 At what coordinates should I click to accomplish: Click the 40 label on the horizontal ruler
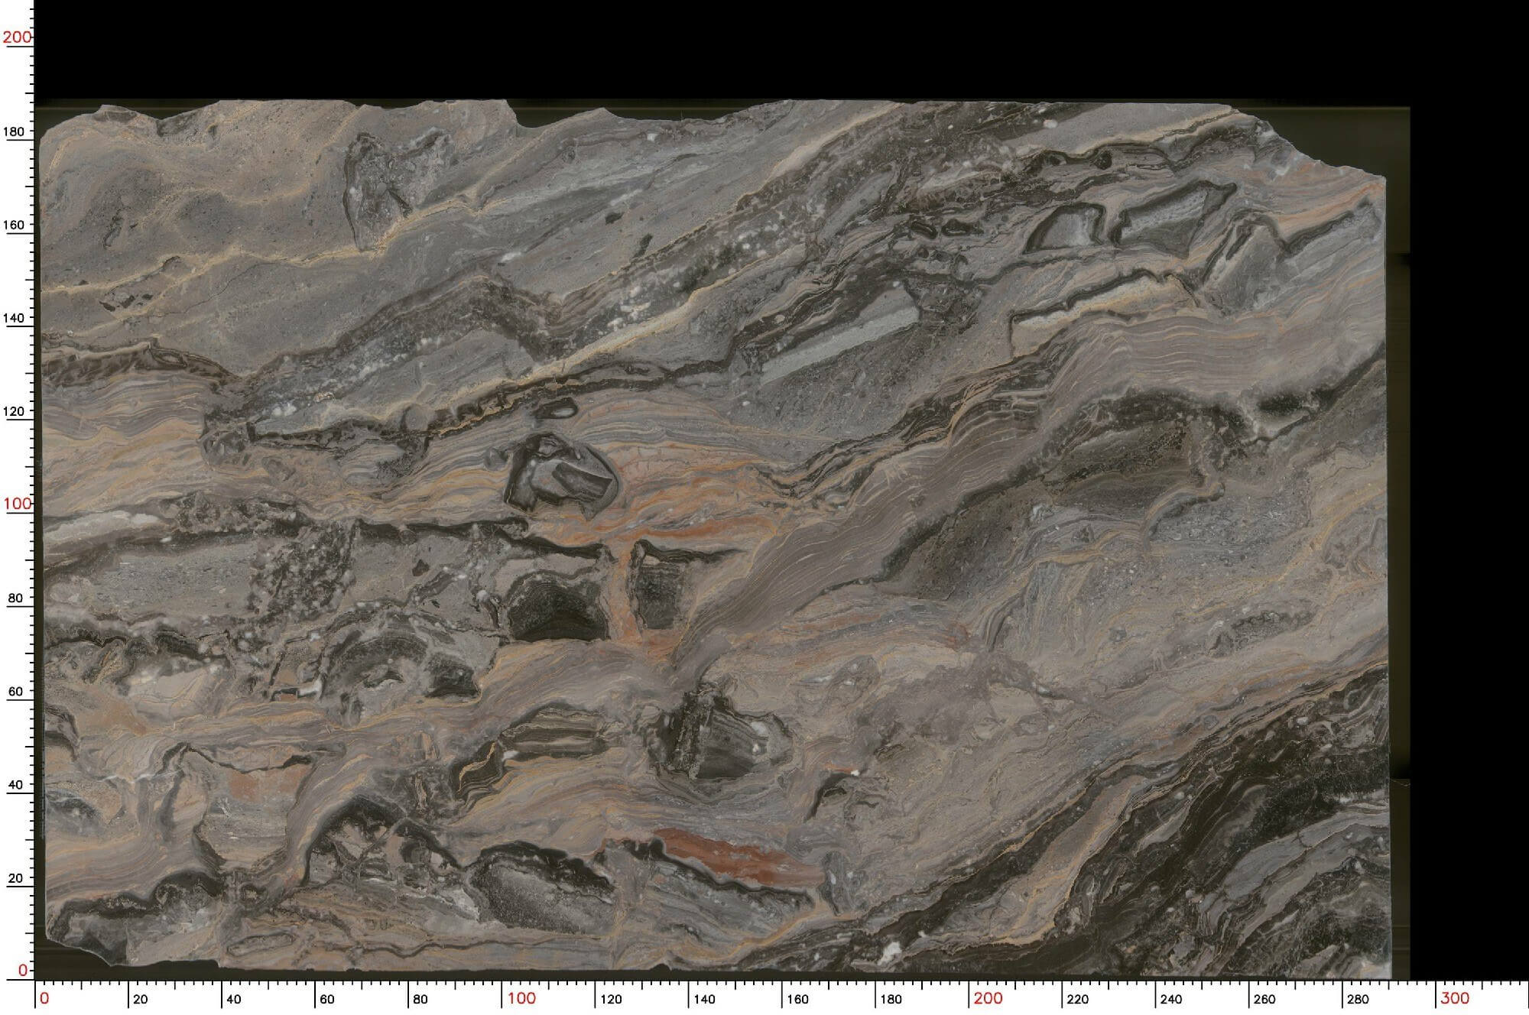[233, 999]
